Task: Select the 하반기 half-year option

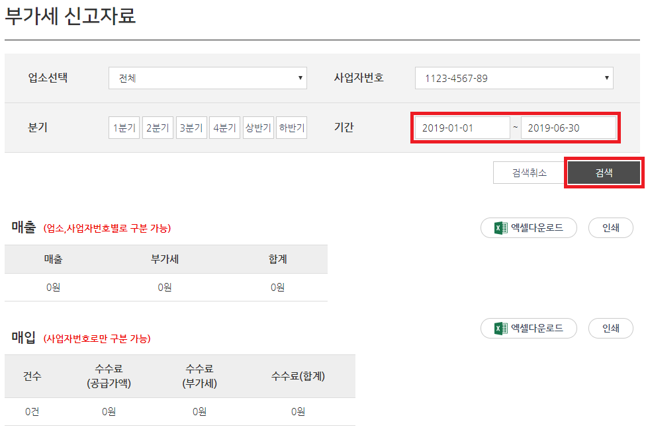Action: pos(292,128)
